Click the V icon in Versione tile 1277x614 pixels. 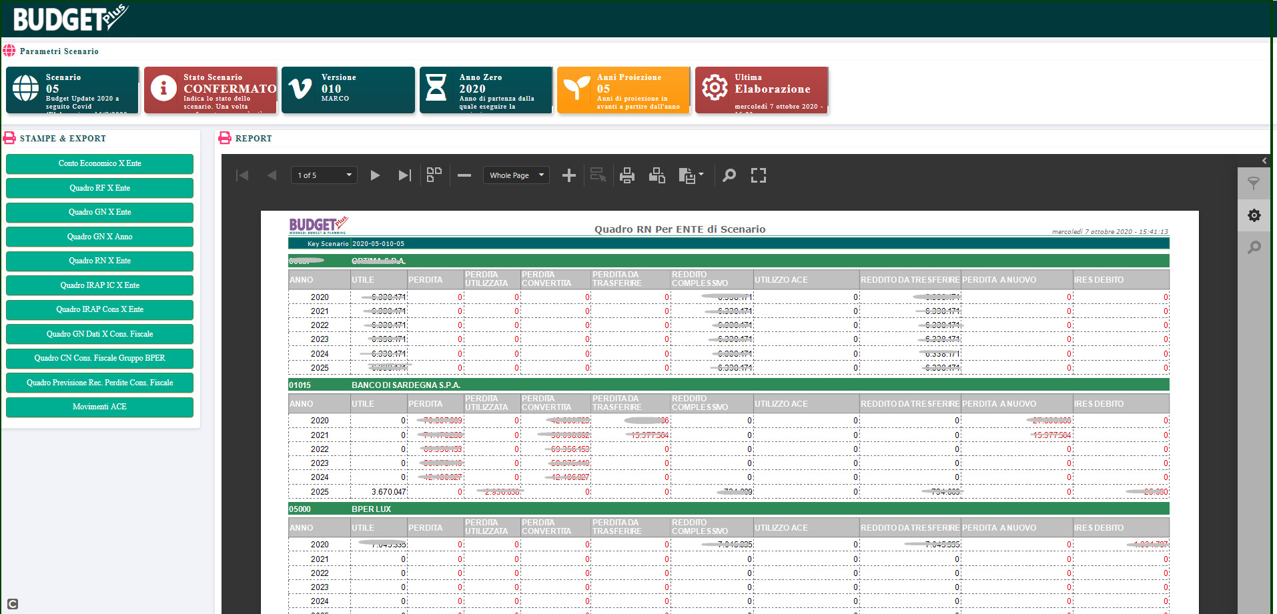(300, 88)
